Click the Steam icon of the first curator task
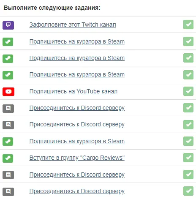The width and height of the screenshot is (196, 202). click(x=8, y=42)
